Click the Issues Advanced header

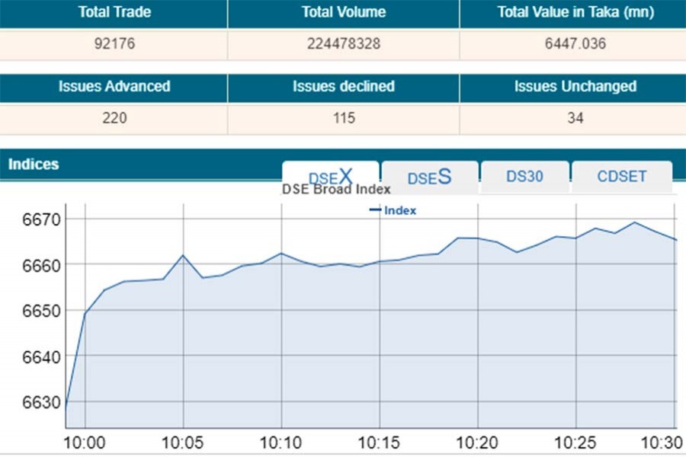tap(114, 87)
